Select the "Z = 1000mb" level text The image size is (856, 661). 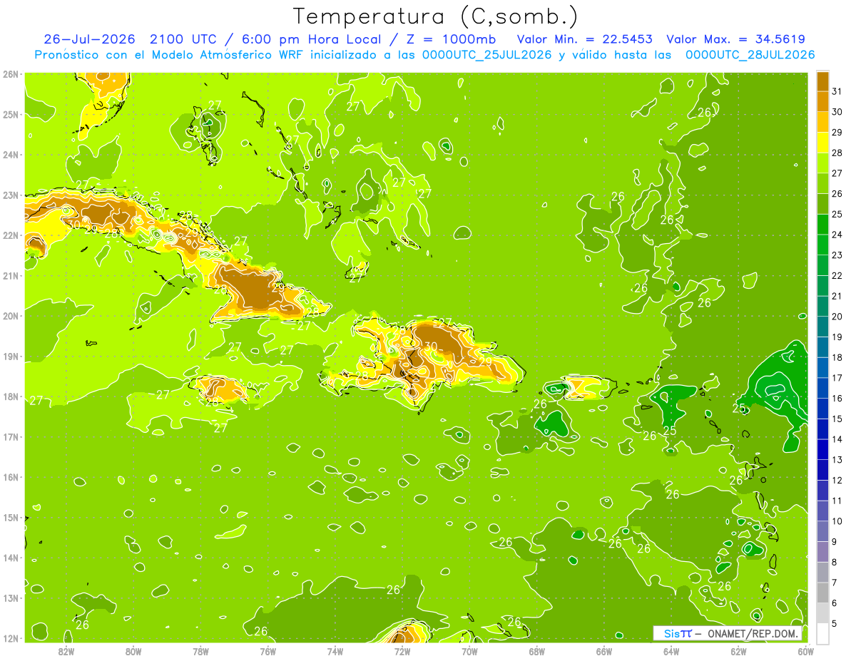pos(449,39)
